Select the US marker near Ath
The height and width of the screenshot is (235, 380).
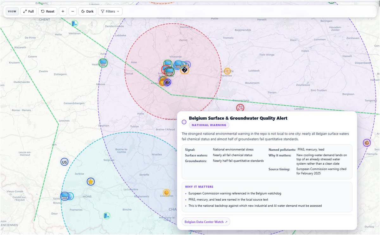65,162
